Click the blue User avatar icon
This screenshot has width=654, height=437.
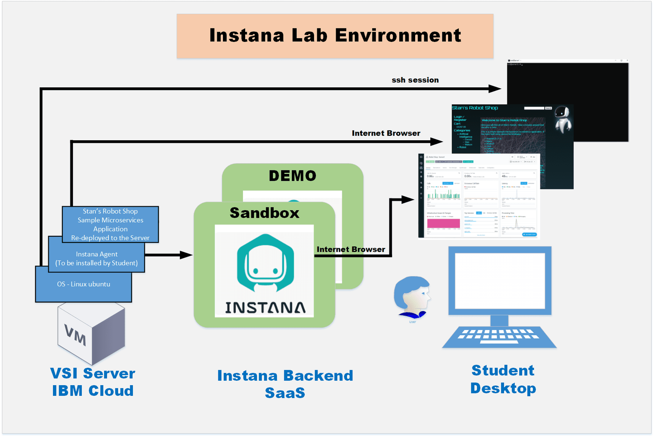(x=412, y=297)
